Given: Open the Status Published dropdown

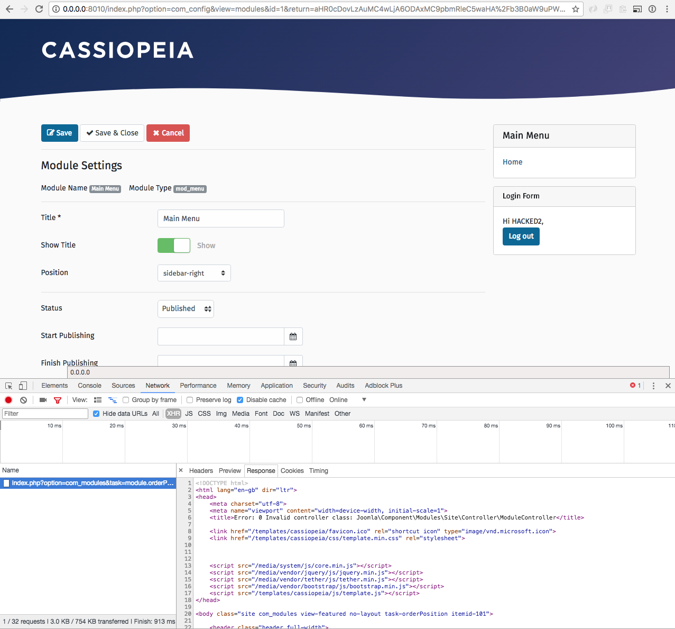Looking at the screenshot, I should 186,309.
